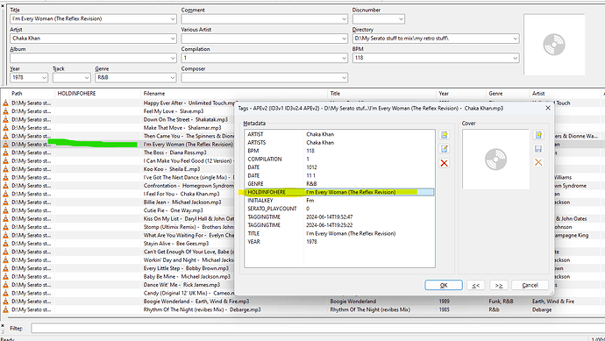This screenshot has width=605, height=341.
Task: Open the Year dropdown showing 1978
Action: click(x=44, y=77)
